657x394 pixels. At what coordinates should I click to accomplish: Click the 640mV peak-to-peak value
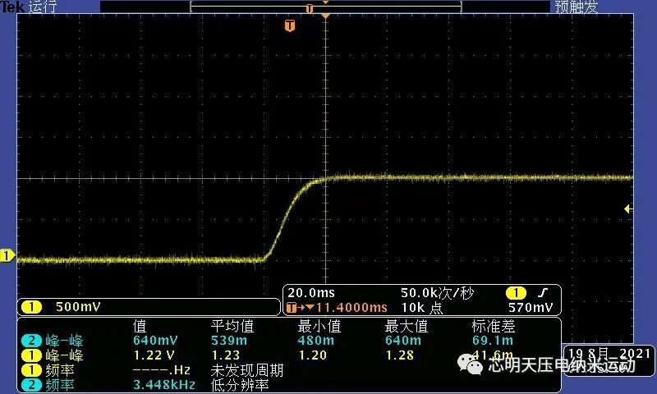[x=155, y=341]
